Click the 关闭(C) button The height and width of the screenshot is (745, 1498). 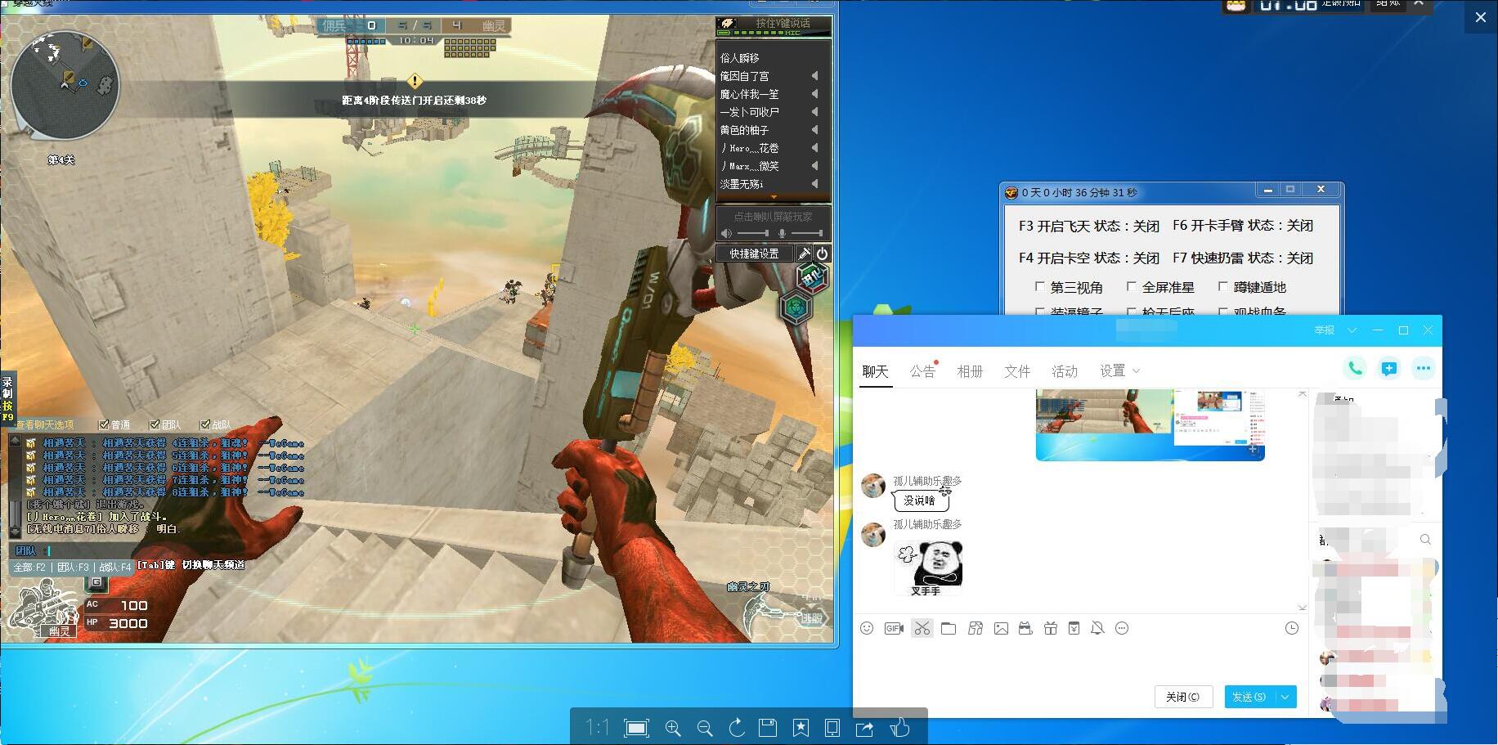coord(1183,697)
